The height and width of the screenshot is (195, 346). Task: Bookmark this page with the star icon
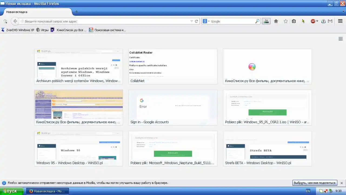[x=285, y=21]
